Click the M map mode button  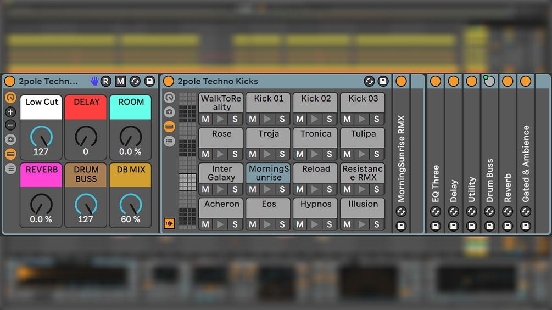point(120,81)
